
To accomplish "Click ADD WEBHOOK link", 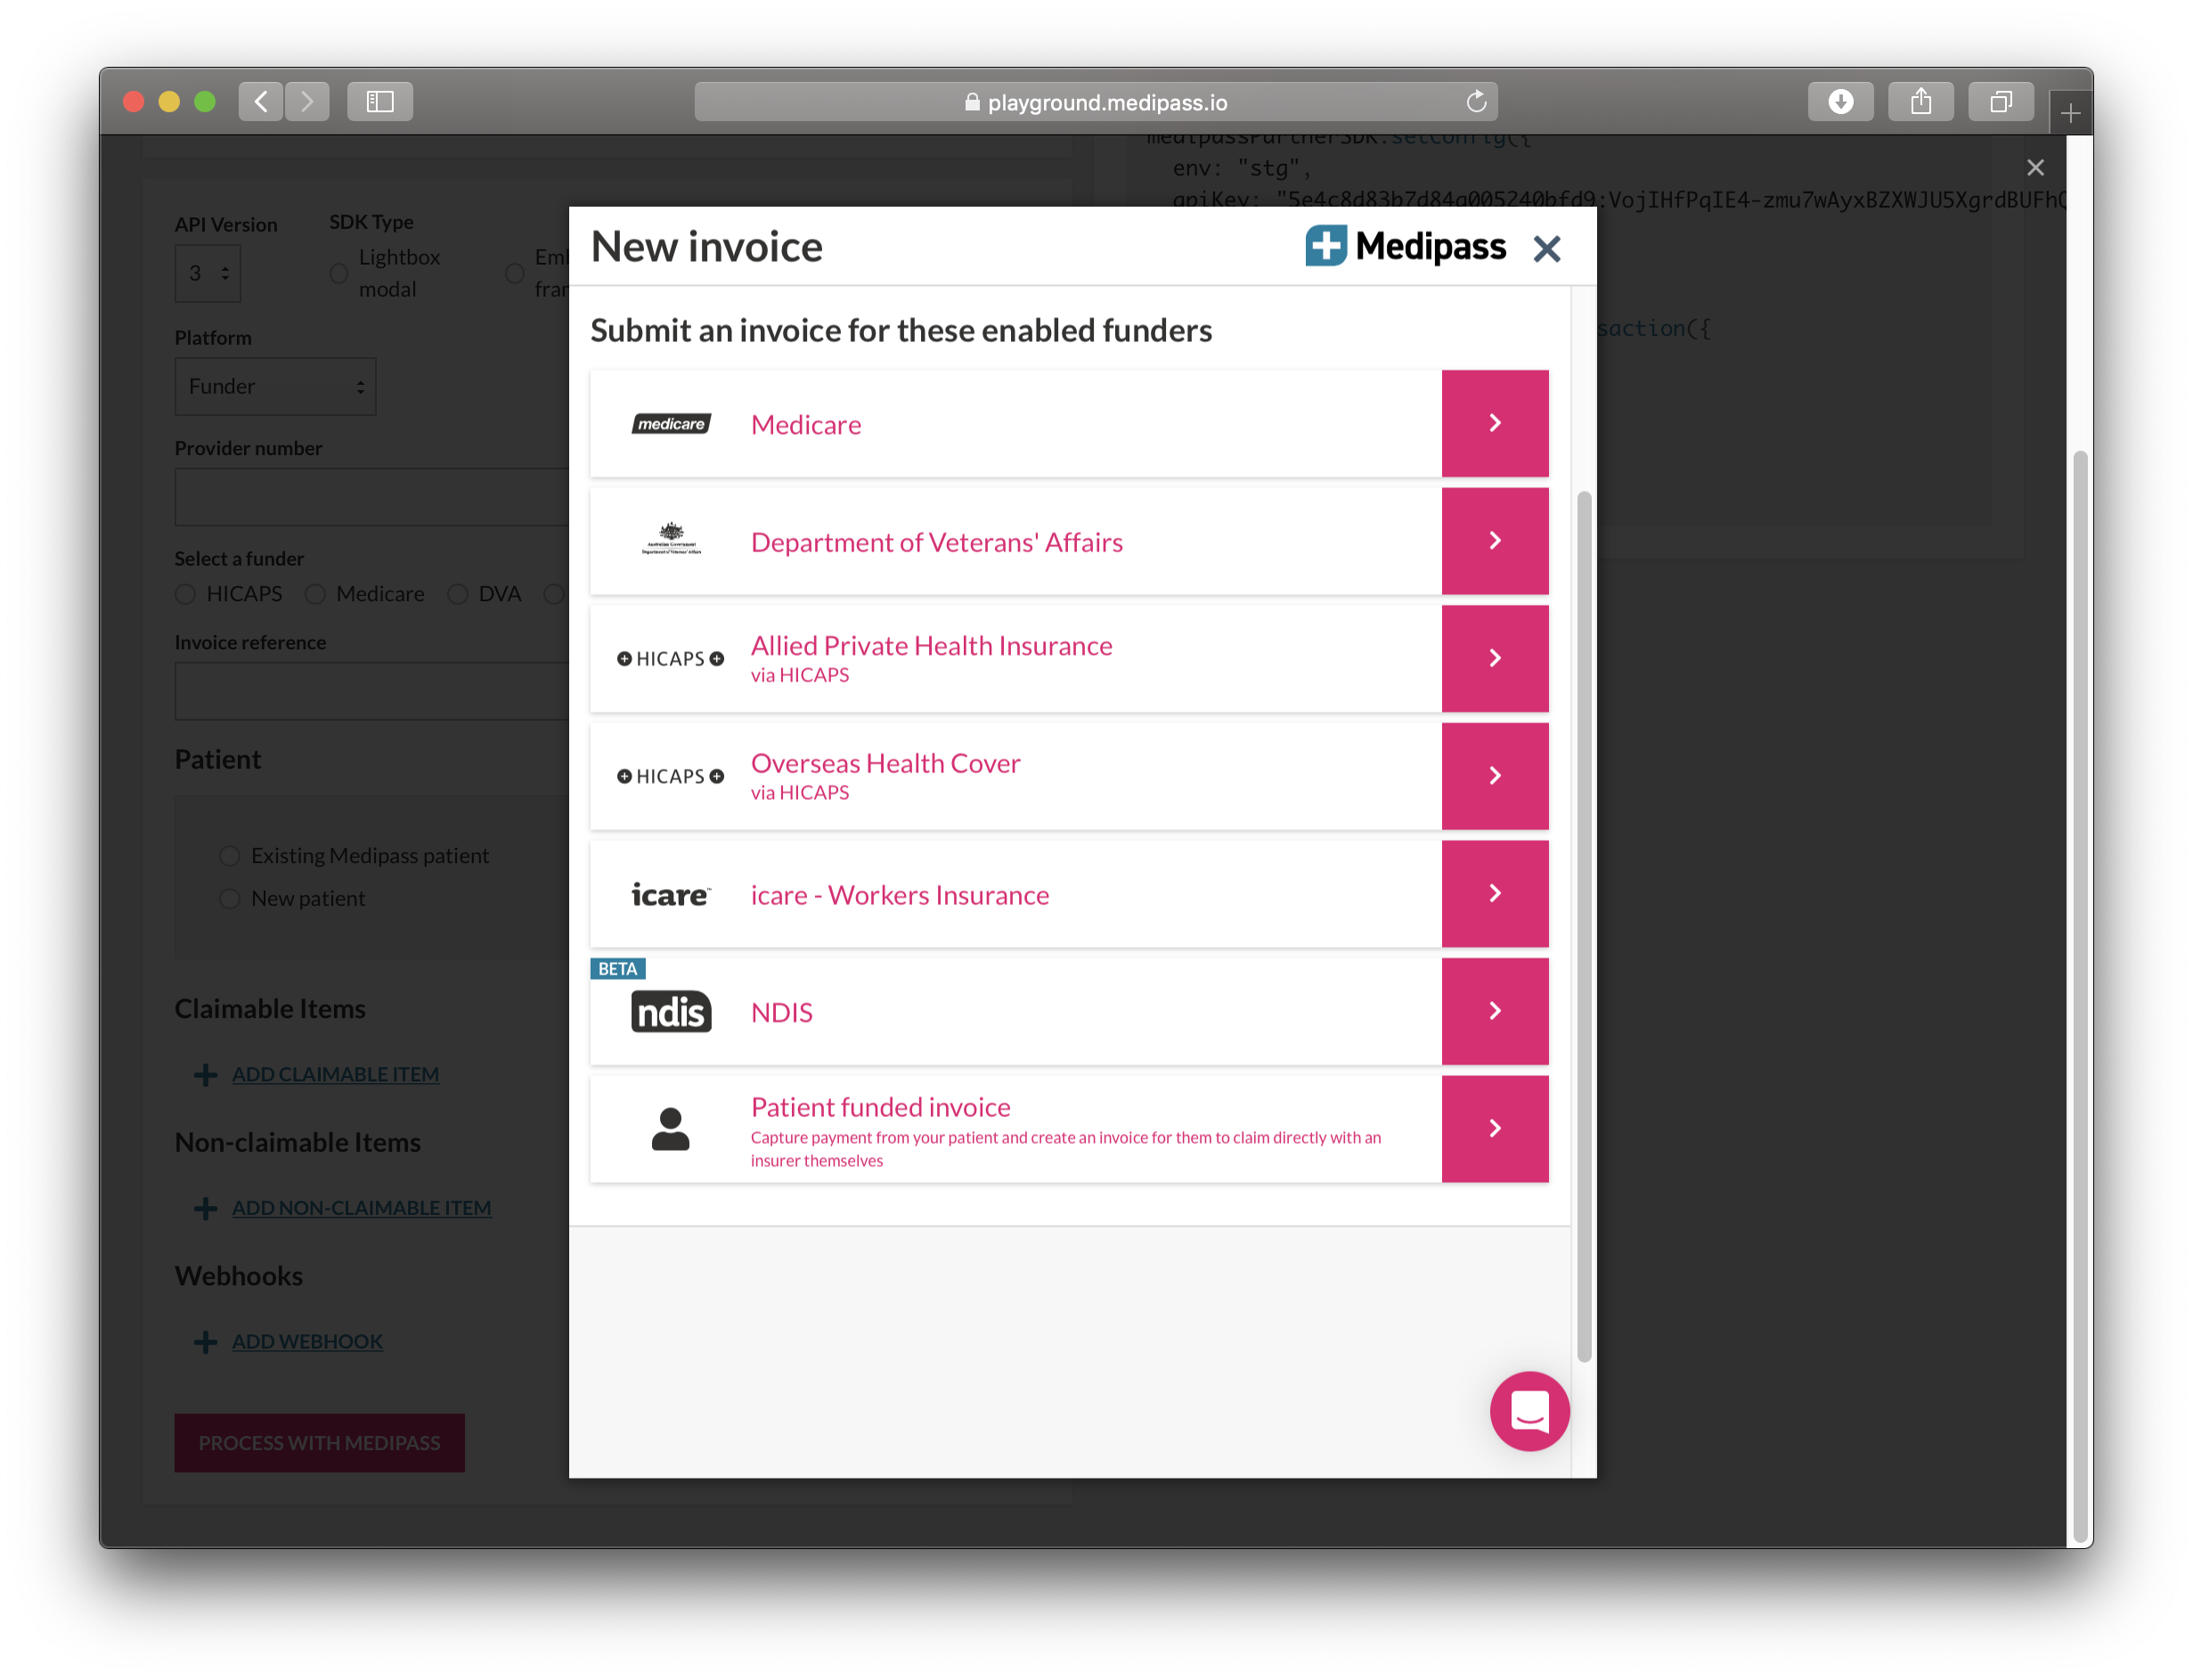I will pyautogui.click(x=307, y=1342).
